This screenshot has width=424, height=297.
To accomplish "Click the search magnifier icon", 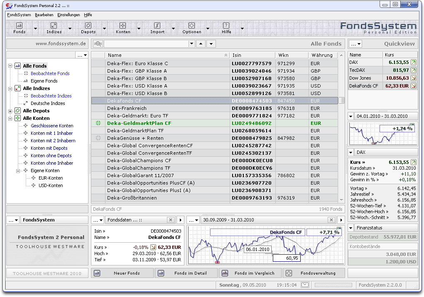I will click(98, 44).
